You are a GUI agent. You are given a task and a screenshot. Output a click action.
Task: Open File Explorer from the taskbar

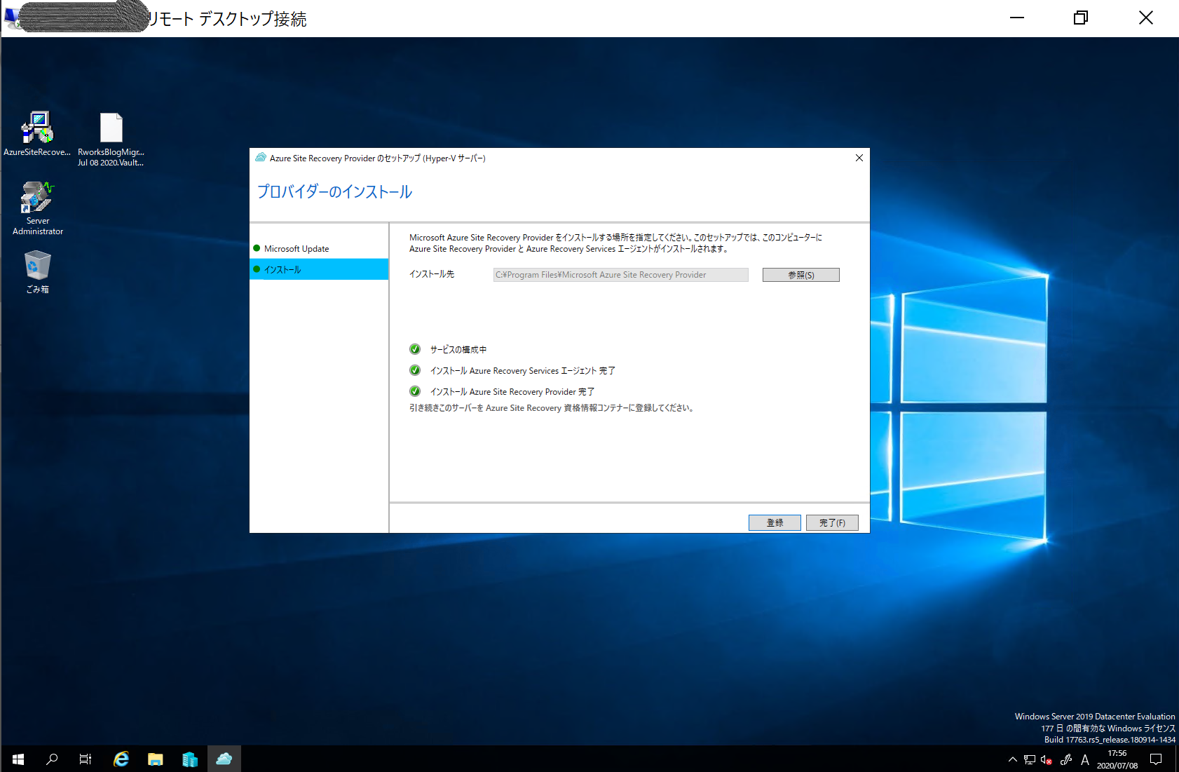point(155,759)
